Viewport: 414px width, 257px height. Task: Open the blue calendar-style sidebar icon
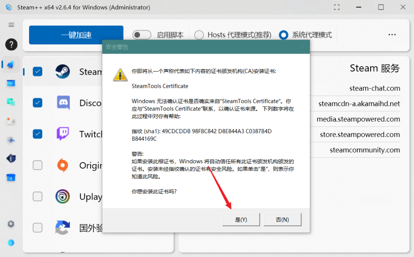(x=11, y=177)
